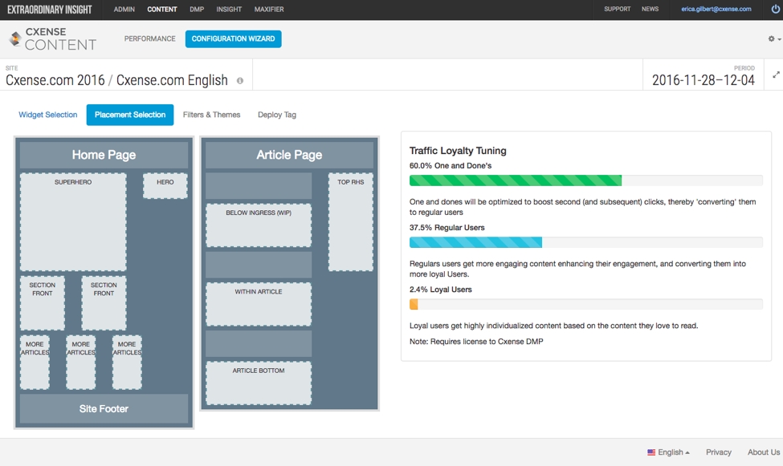Select the first SECTION FRONT placement
The image size is (783, 466).
click(43, 303)
